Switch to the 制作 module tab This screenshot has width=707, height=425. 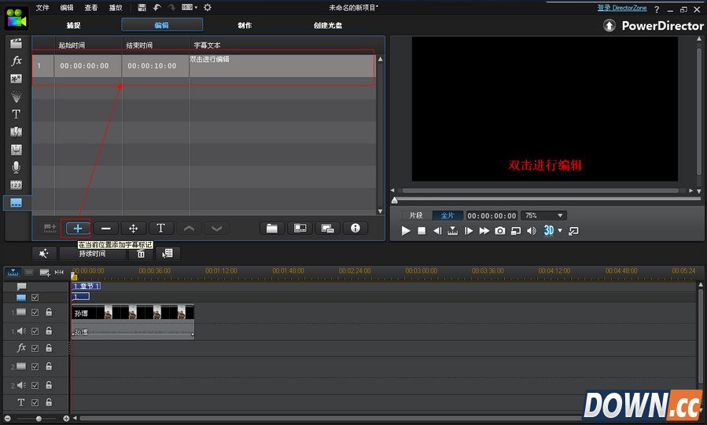point(245,25)
